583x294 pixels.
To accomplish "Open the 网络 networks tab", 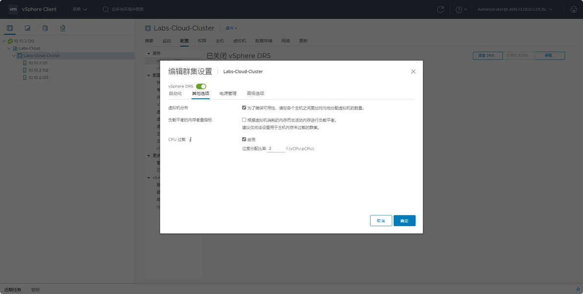I will [286, 41].
